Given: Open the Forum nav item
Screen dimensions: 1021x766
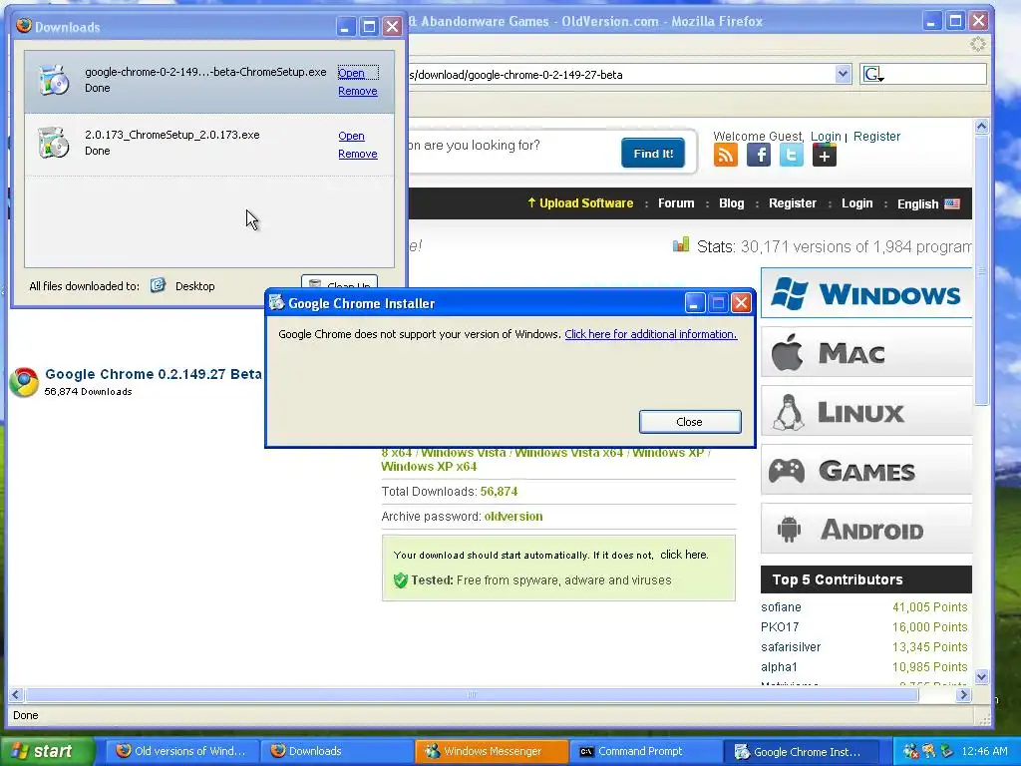Looking at the screenshot, I should [x=676, y=203].
